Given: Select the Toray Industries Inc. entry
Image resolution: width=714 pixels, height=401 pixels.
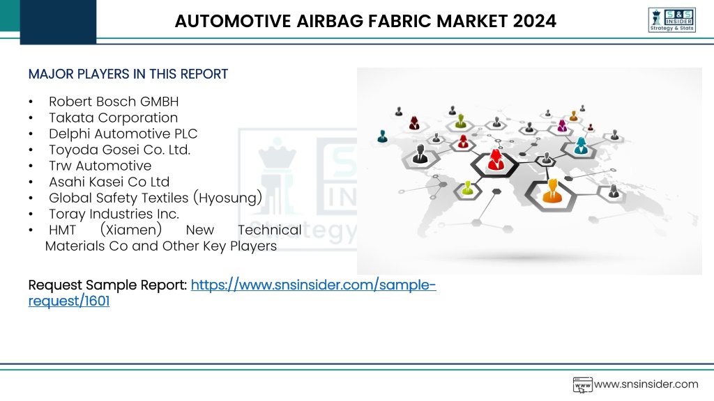Looking at the screenshot, I should pyautogui.click(x=114, y=214).
